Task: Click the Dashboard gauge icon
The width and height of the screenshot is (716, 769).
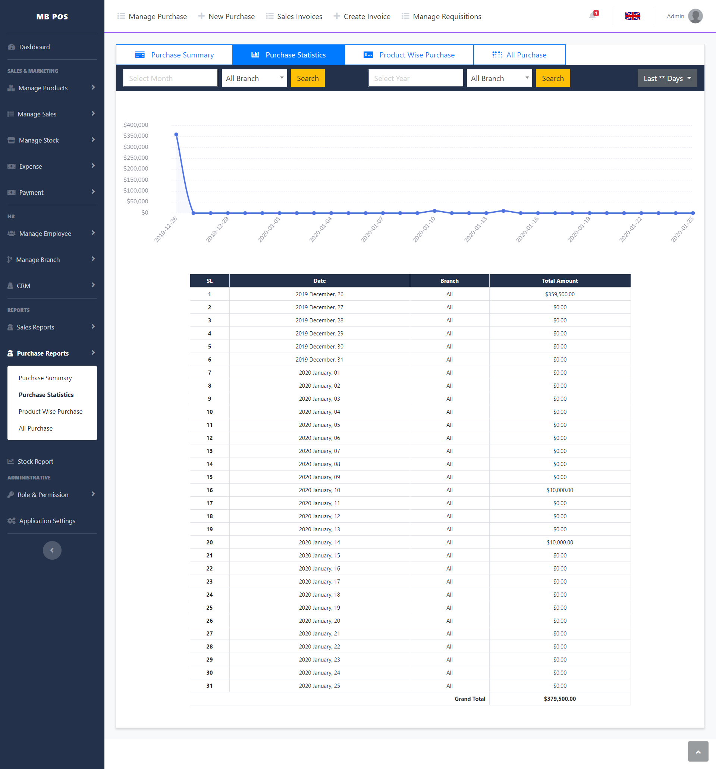Action: click(x=12, y=47)
